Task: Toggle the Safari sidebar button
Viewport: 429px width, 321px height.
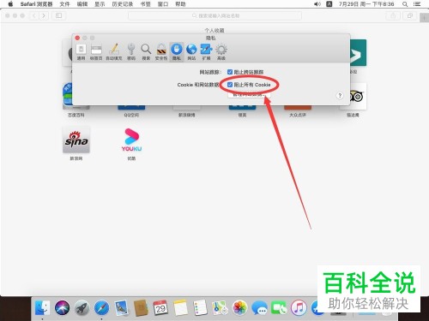Action: (59, 15)
